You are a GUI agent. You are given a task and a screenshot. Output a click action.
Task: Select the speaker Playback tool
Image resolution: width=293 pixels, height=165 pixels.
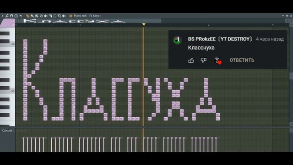point(64,16)
